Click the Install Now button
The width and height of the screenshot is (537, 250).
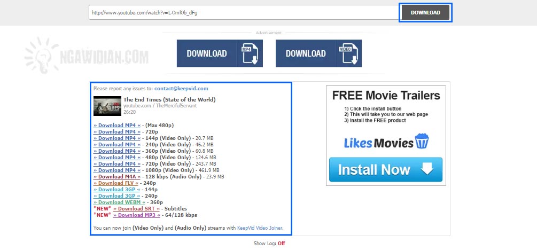[386, 169]
